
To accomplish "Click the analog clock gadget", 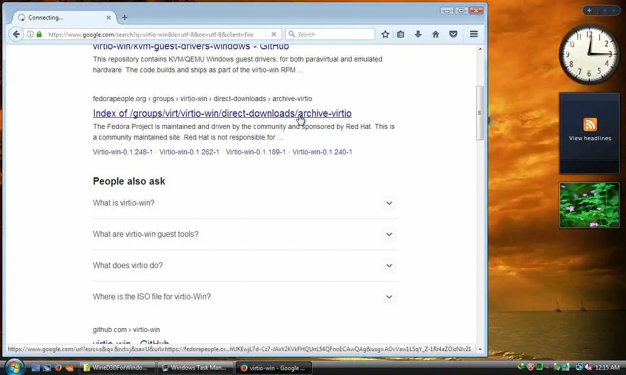I will [589, 54].
